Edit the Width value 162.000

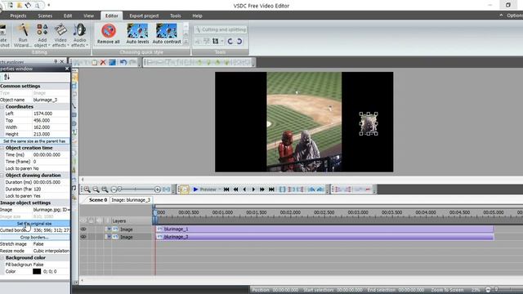pos(51,127)
